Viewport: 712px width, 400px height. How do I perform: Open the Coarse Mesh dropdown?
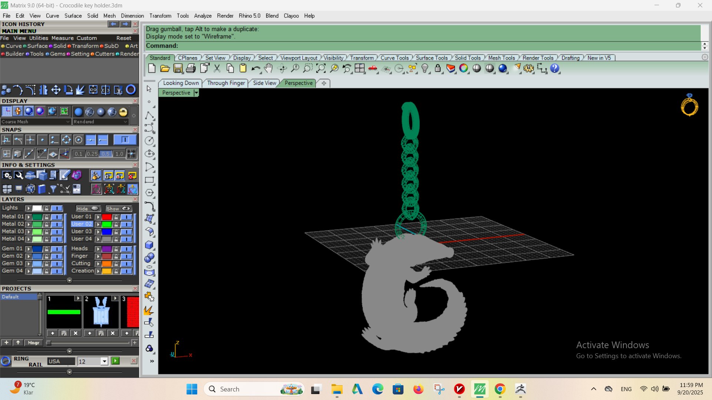[x=36, y=121]
